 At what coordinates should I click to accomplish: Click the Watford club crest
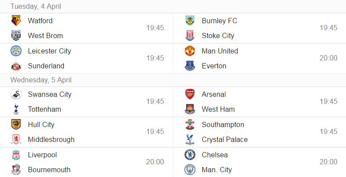click(16, 21)
